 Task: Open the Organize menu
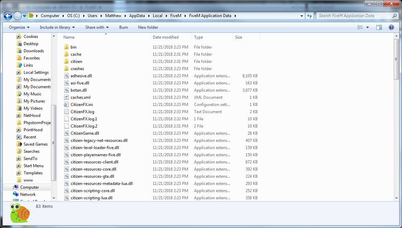(x=19, y=27)
